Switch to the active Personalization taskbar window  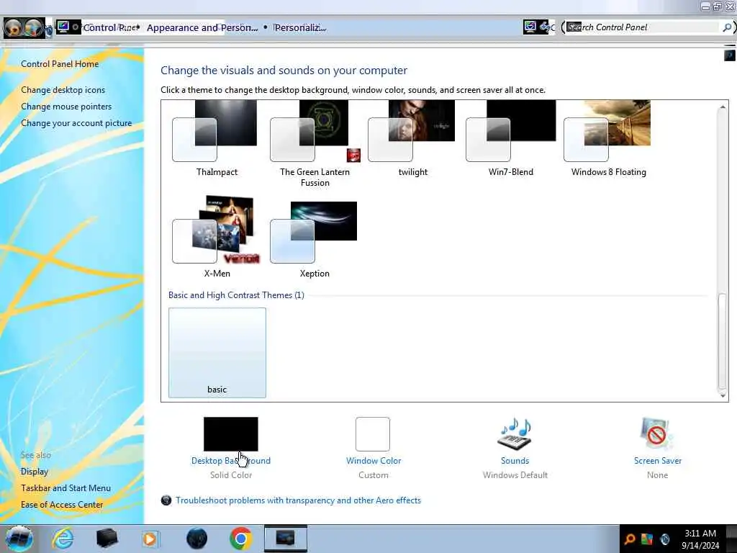(285, 539)
